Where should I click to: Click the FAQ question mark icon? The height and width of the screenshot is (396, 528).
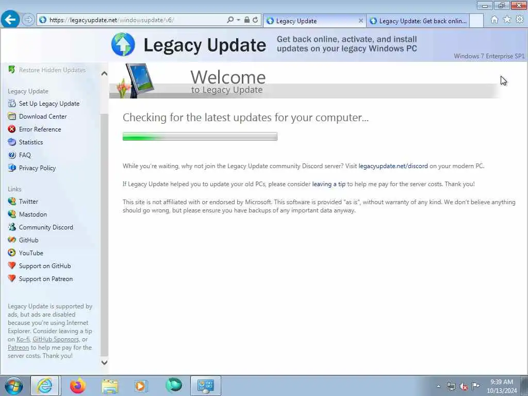[x=12, y=155]
